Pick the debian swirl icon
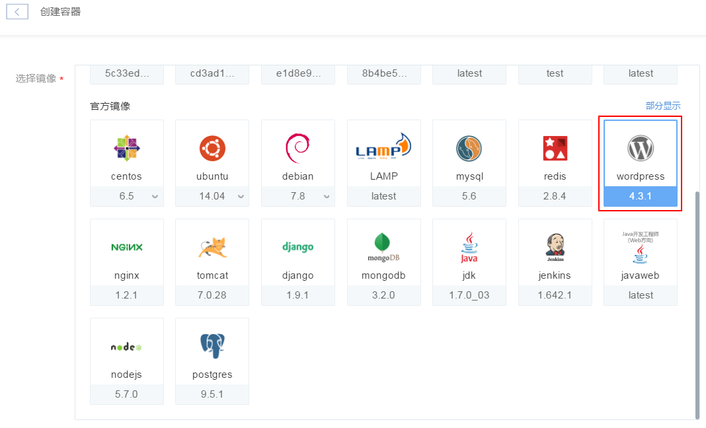Screen dimensions: 706x428 (x=297, y=148)
